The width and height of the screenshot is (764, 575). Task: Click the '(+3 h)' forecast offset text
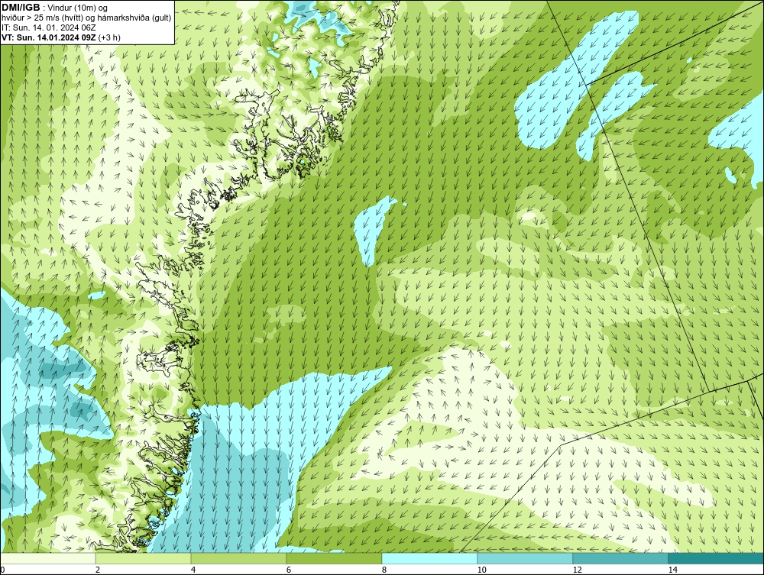(x=109, y=37)
